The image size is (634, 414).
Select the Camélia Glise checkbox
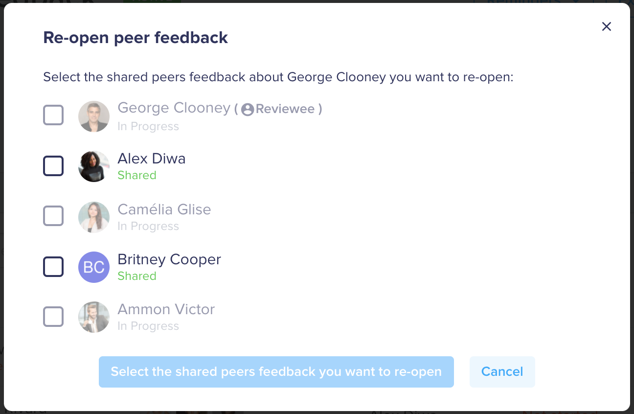pos(53,216)
